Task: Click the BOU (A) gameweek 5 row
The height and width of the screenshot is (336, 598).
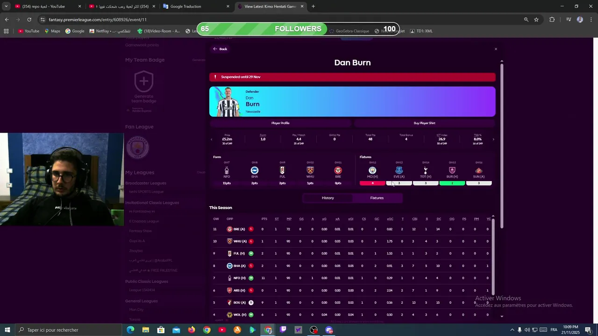Action: point(351,302)
